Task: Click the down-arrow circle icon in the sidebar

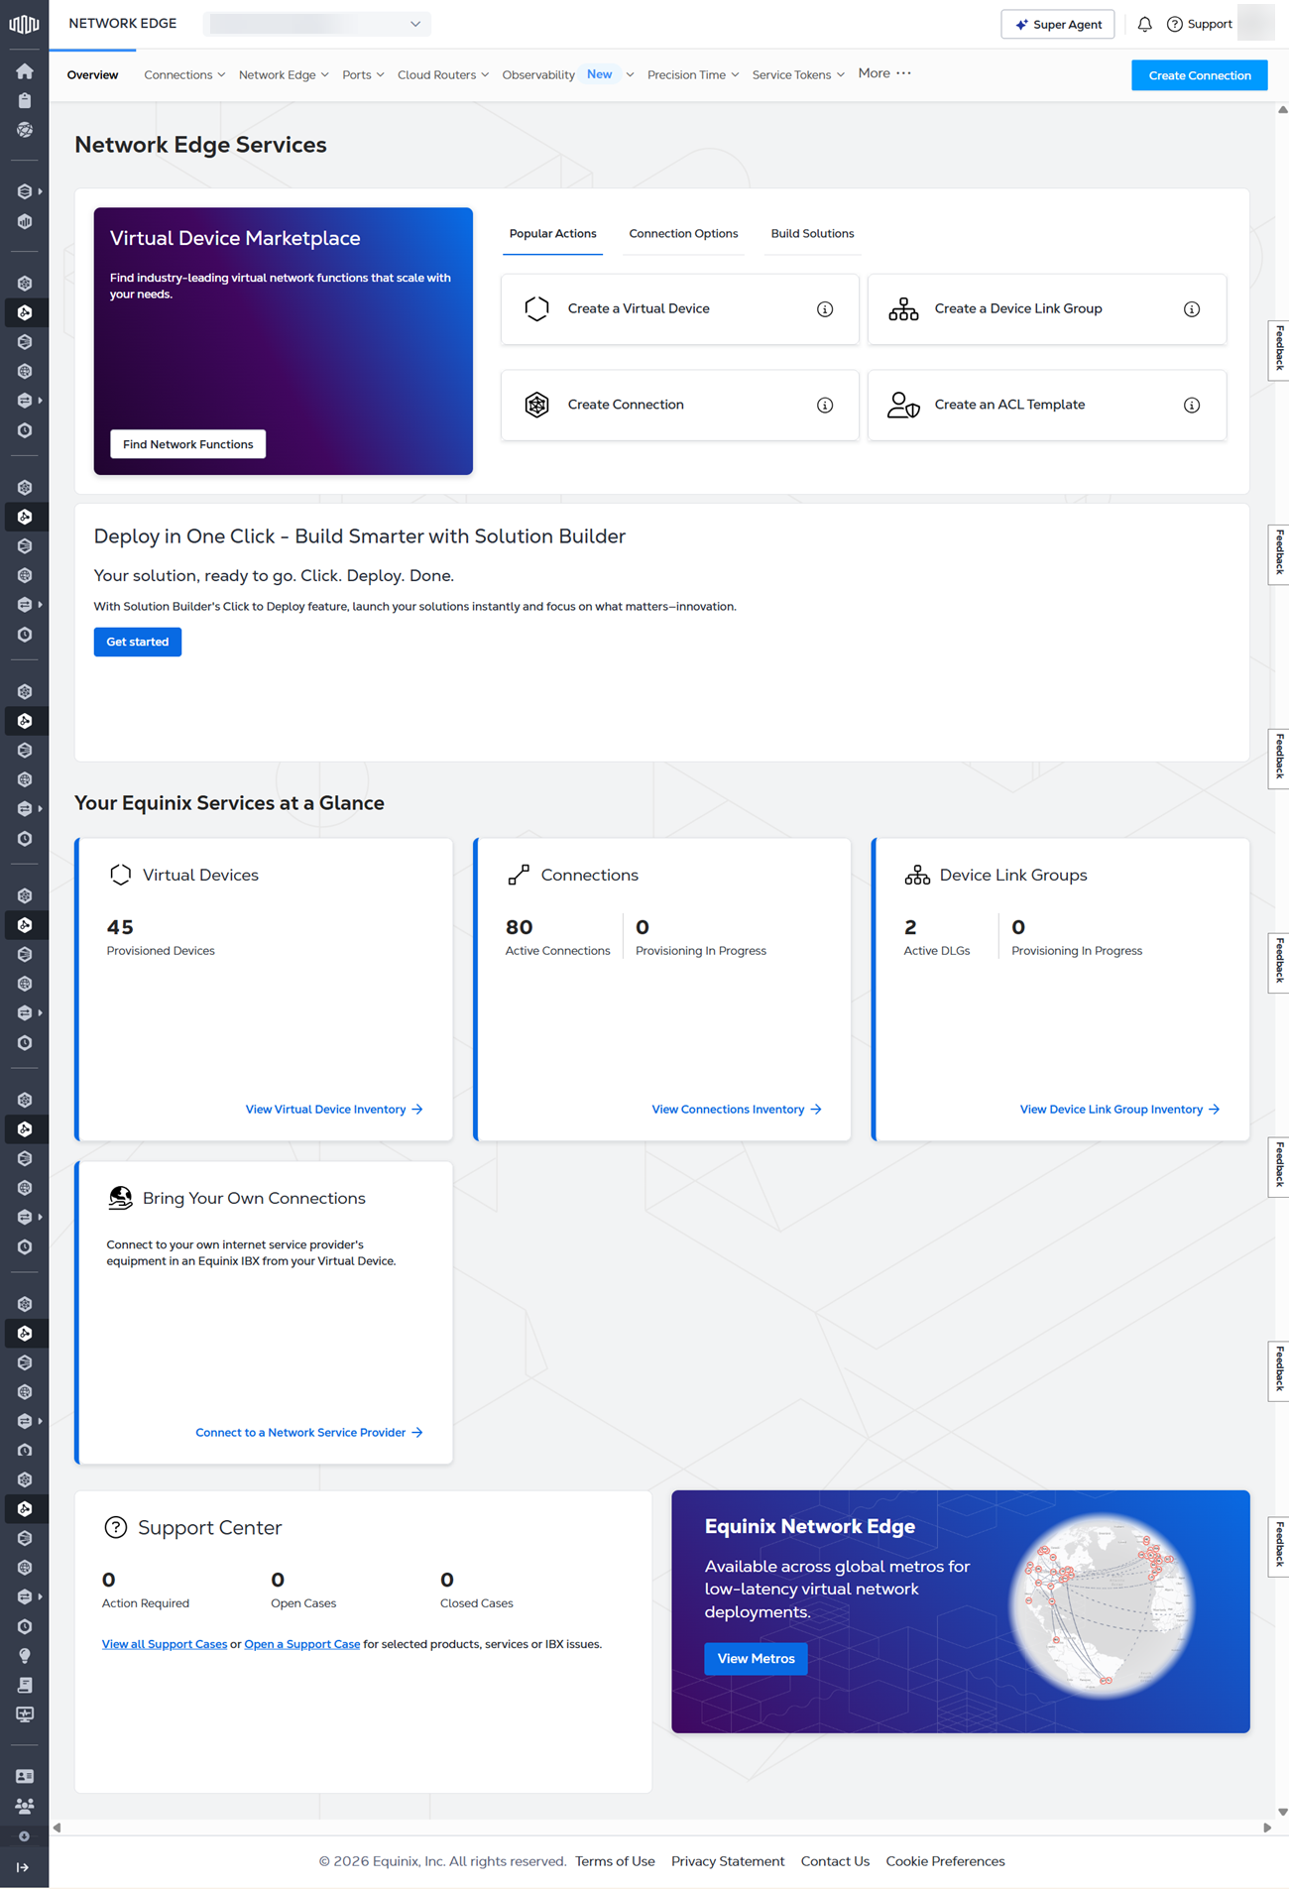Action: click(x=25, y=1836)
